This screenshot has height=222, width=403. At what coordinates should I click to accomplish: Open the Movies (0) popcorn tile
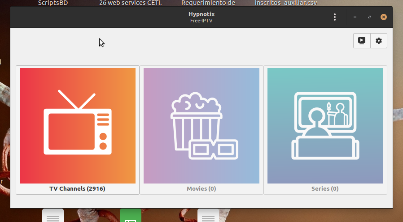[201, 130]
